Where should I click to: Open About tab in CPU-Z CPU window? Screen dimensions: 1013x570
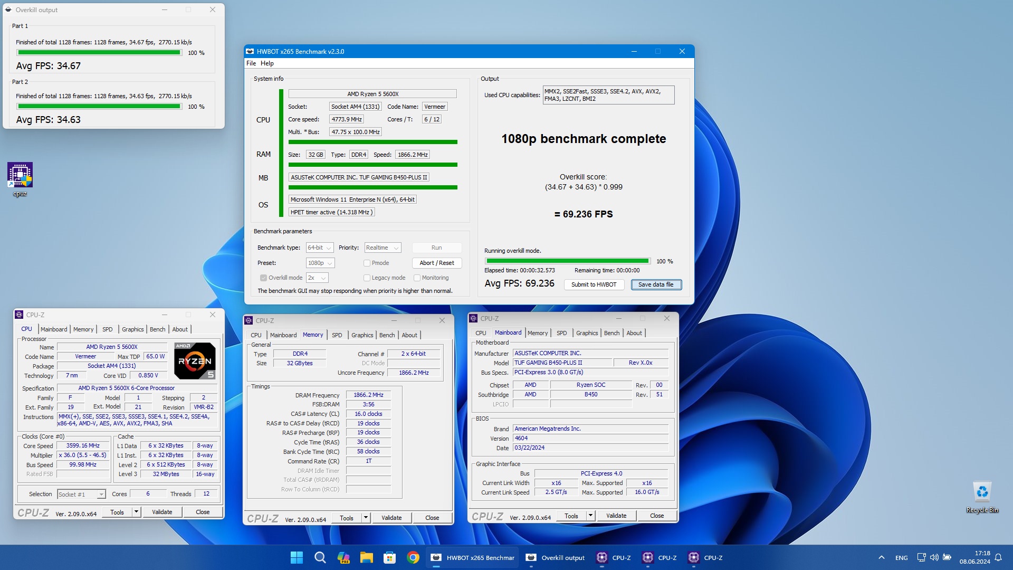pyautogui.click(x=180, y=329)
